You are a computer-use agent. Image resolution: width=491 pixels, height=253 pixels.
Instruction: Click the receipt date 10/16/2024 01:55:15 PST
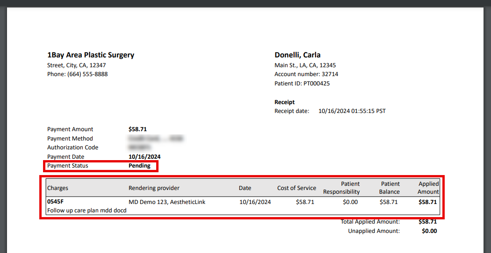[352, 111]
